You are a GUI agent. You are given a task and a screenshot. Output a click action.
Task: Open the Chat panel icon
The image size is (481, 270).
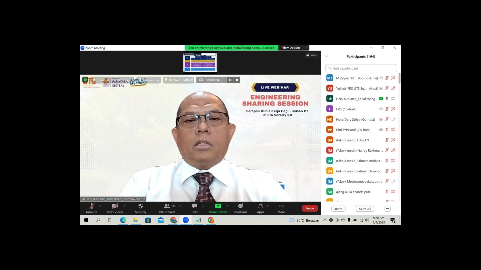194,206
